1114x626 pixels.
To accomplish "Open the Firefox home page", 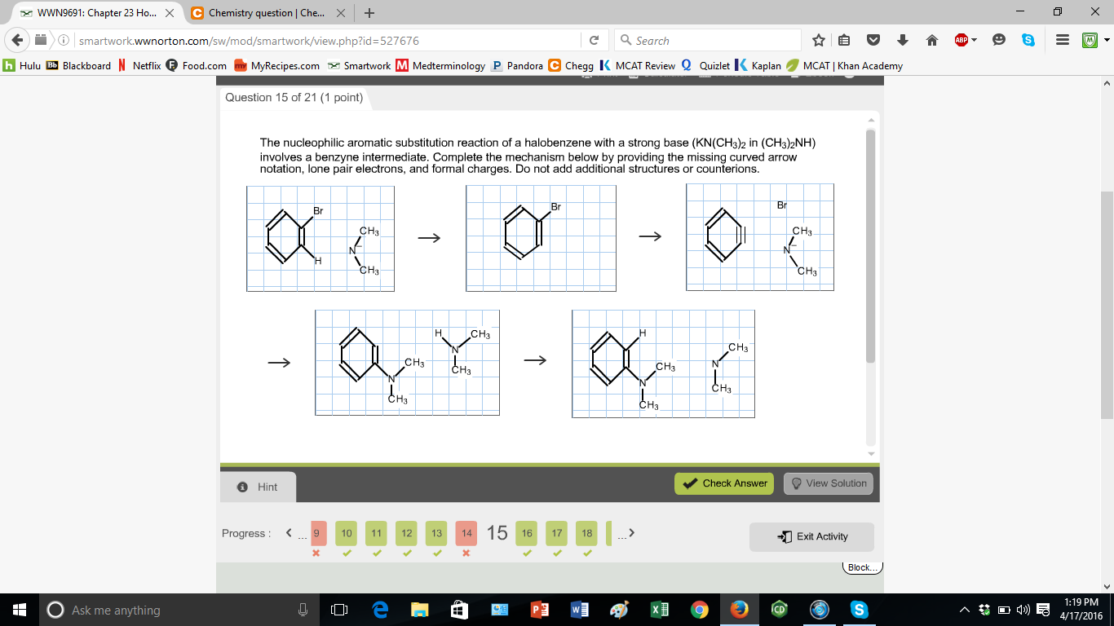I will (x=933, y=40).
